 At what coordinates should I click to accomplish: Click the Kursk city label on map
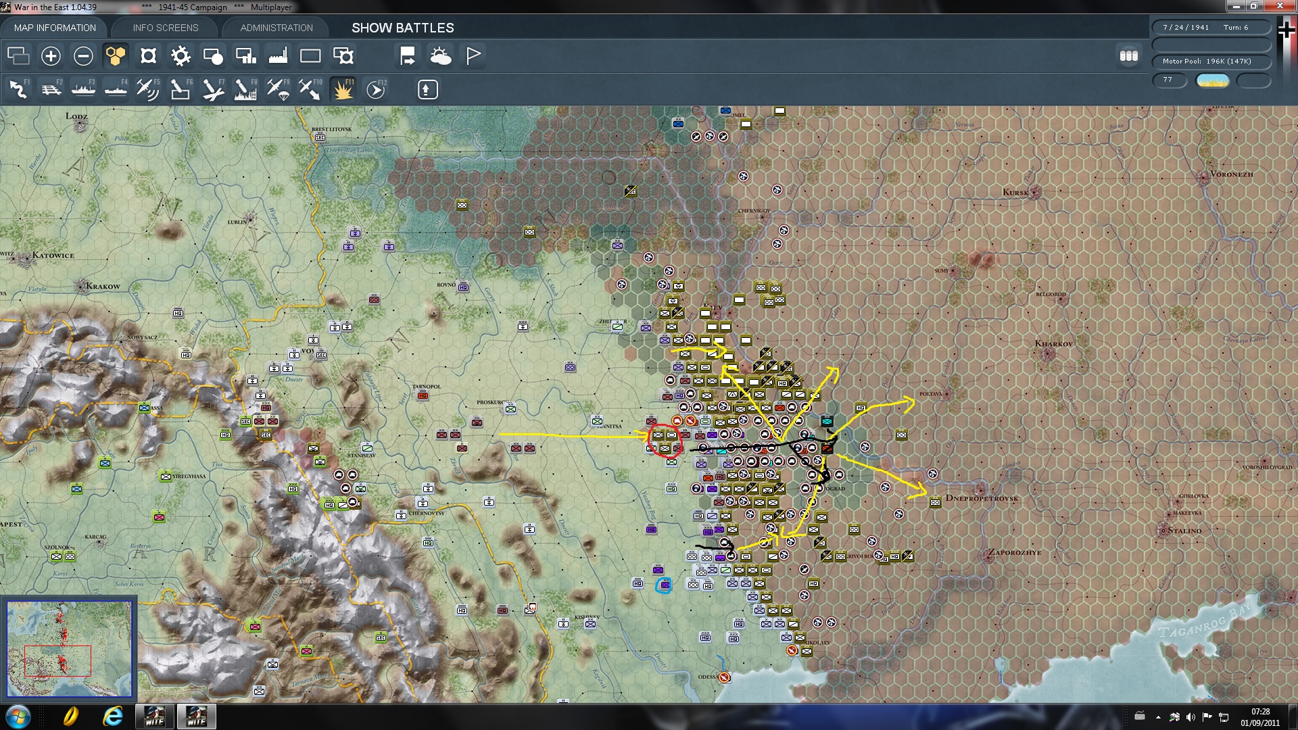(x=1015, y=193)
